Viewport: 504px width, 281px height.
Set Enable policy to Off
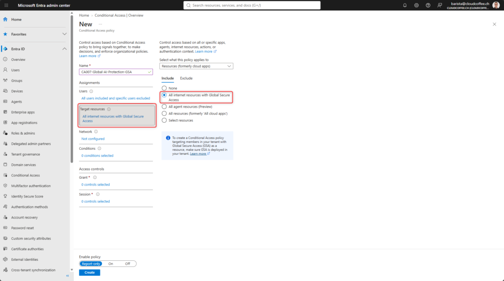pos(127,264)
